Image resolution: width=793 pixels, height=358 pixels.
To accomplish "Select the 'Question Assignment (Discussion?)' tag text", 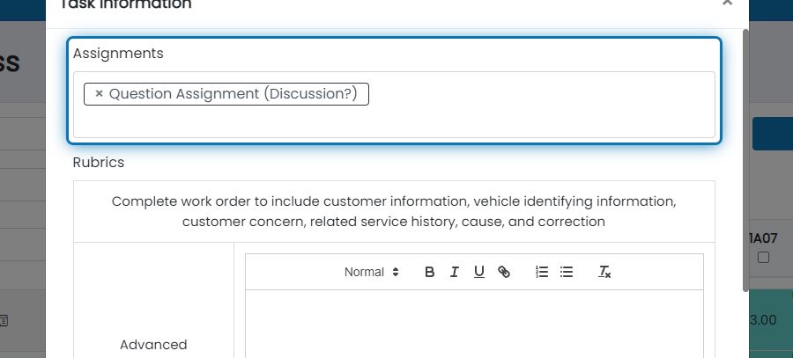I will click(x=233, y=93).
